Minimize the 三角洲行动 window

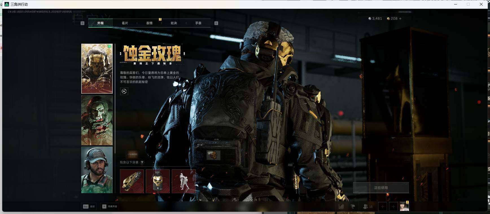pos(456,4)
